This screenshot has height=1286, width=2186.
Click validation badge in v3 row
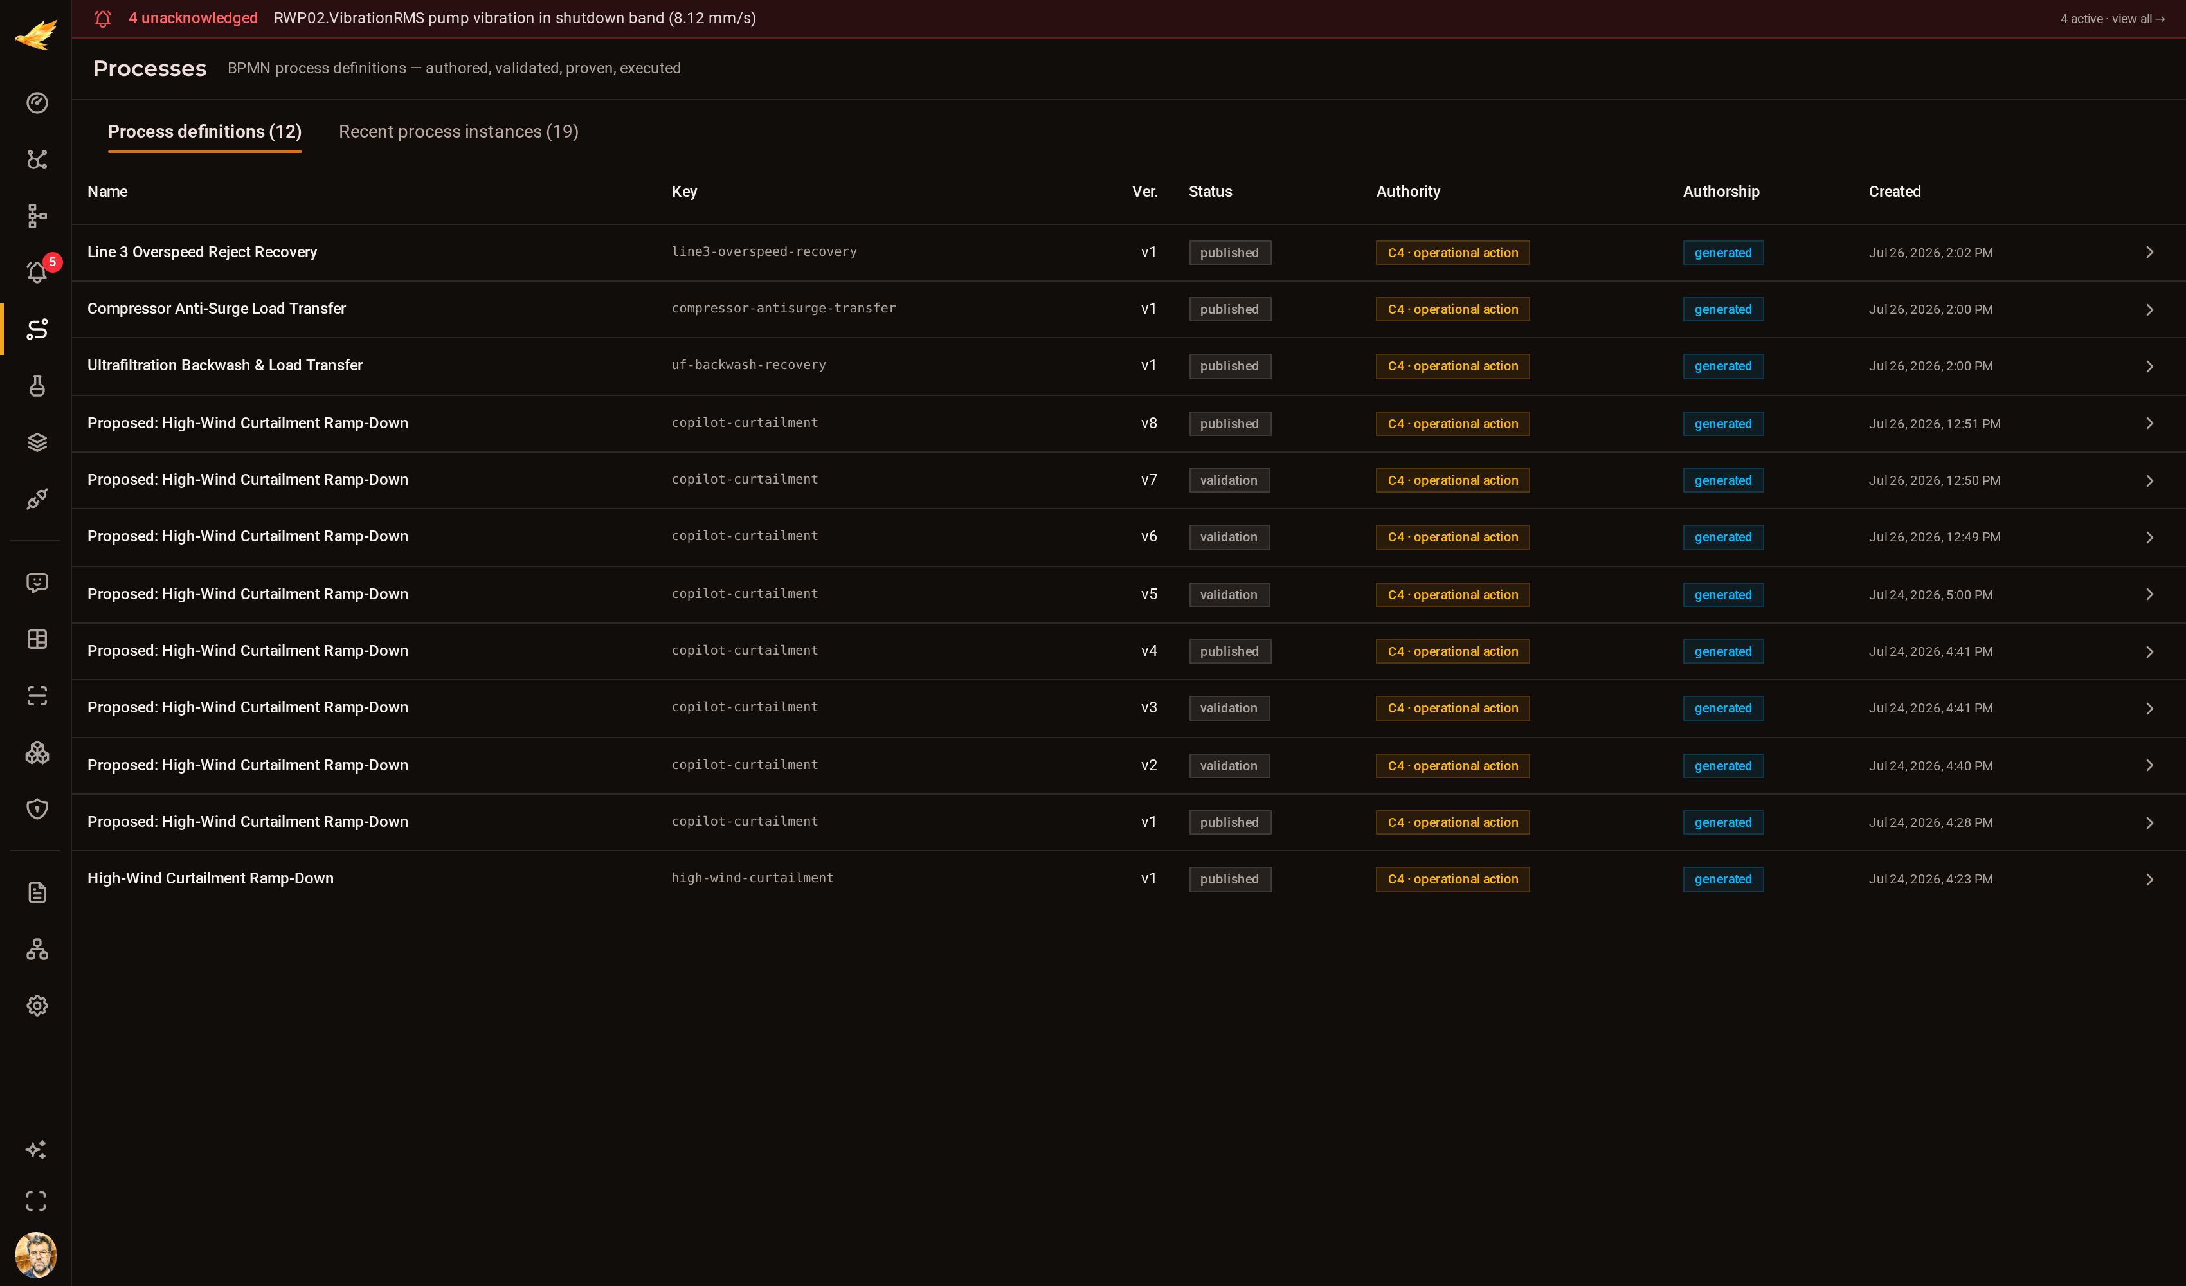tap(1228, 708)
